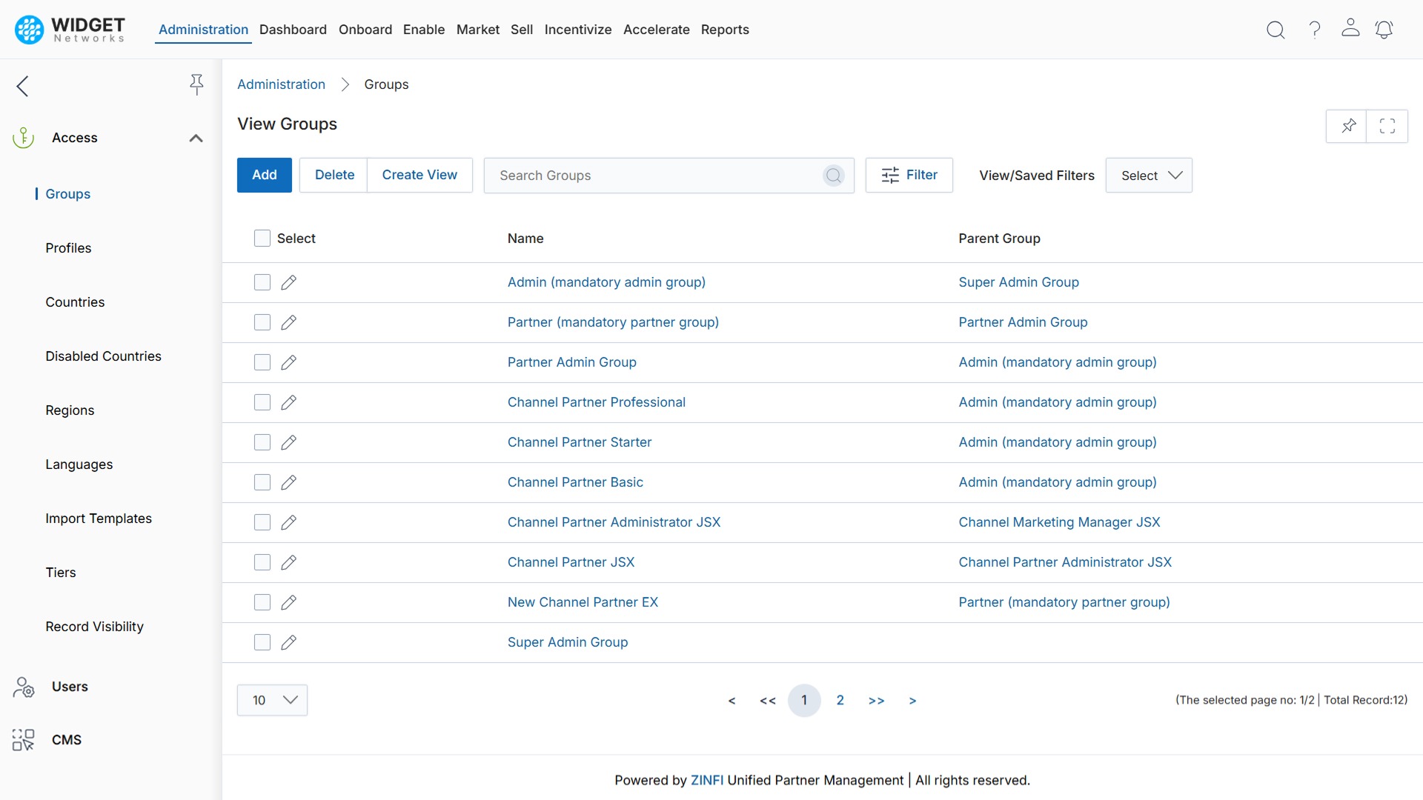
Task: Collapse the Access section
Action: [195, 138]
